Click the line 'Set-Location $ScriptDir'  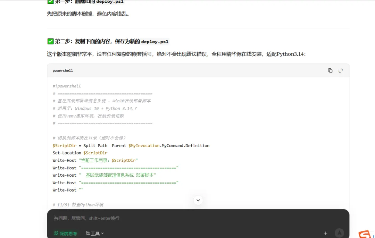80,153
